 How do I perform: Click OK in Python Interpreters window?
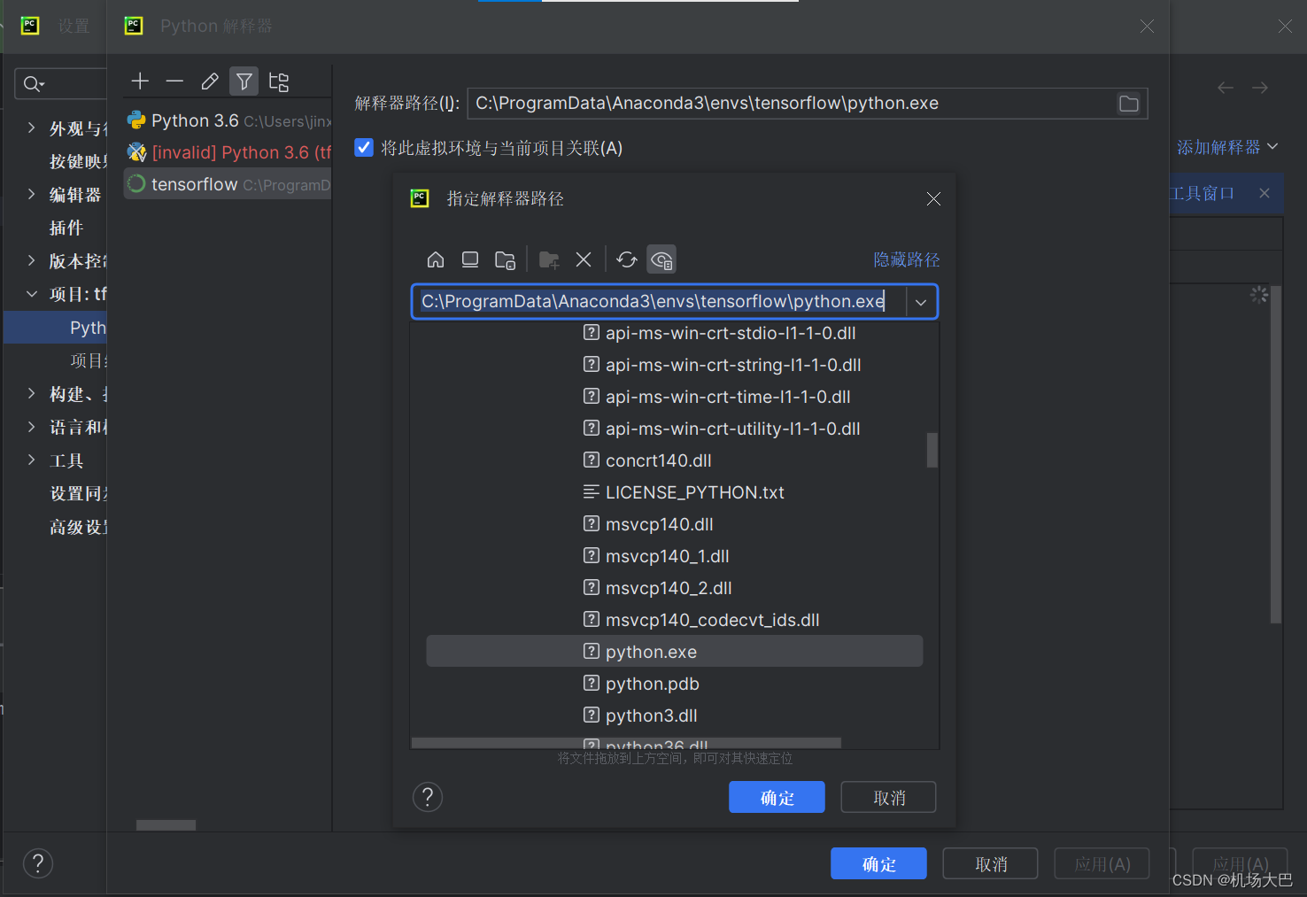click(x=878, y=863)
